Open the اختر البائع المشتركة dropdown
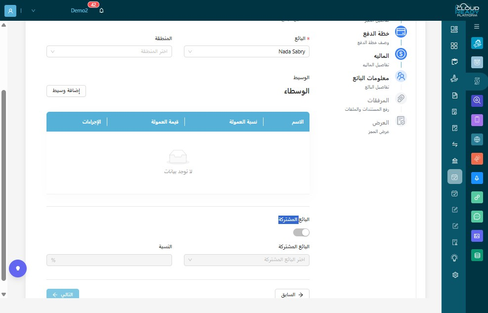Screen dimensions: 488x313 coord(247,260)
